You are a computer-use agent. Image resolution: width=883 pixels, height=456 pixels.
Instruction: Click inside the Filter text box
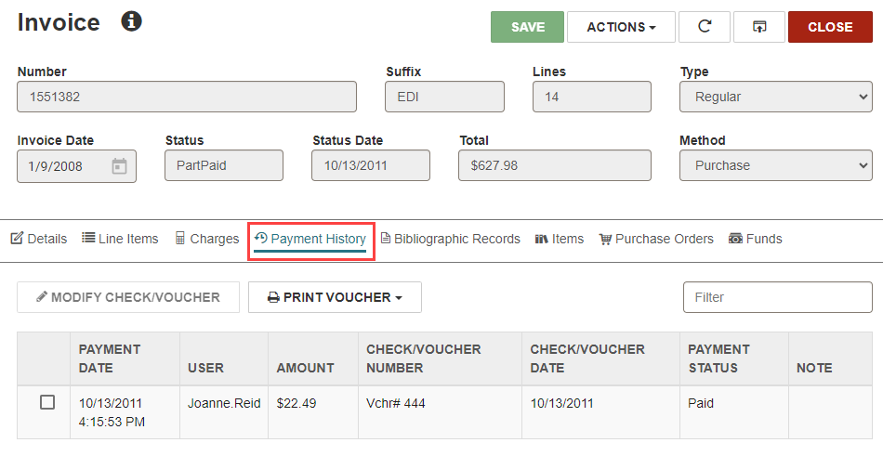[778, 297]
